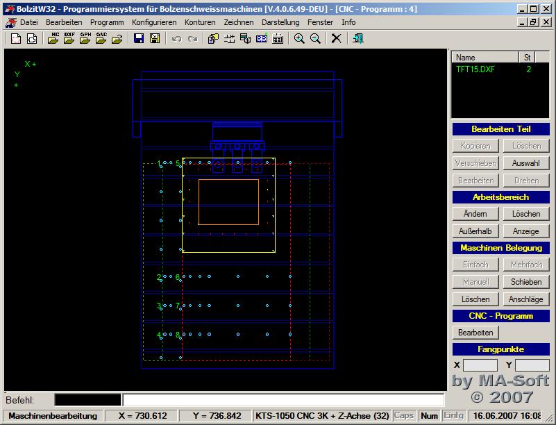Screen dimensions: 556x425
Task: Click the black X delete toolbar icon
Action: click(x=337, y=39)
